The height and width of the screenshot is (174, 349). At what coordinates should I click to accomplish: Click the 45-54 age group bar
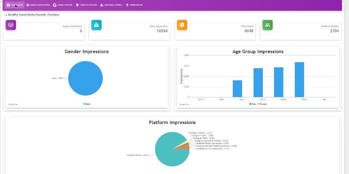tap(279, 82)
